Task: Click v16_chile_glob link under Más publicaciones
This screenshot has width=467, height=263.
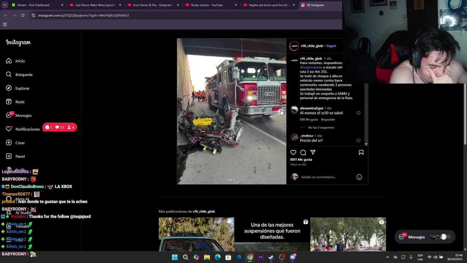Action: coord(204,211)
